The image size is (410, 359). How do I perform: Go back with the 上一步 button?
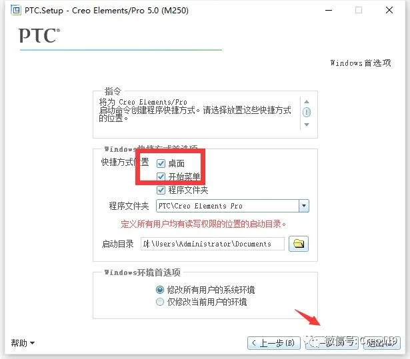tap(273, 343)
